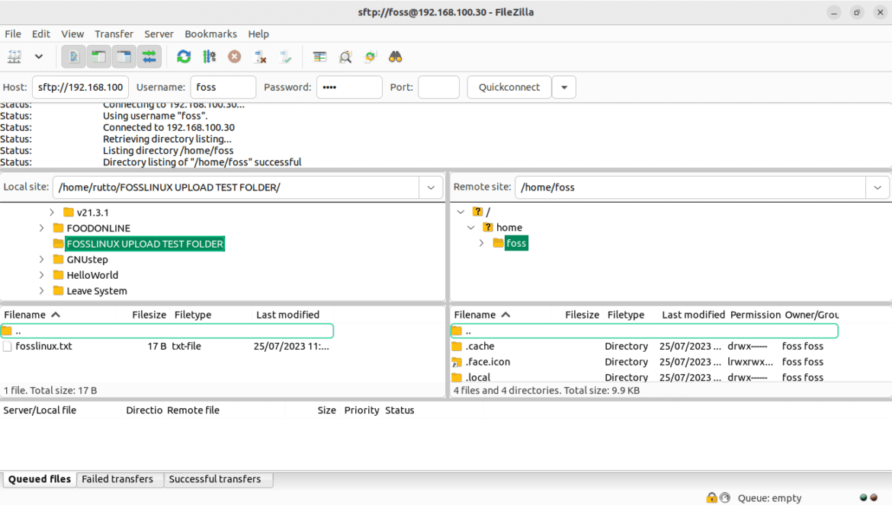This screenshot has width=892, height=505.
Task: Click the disconnect from server icon
Action: click(x=260, y=57)
